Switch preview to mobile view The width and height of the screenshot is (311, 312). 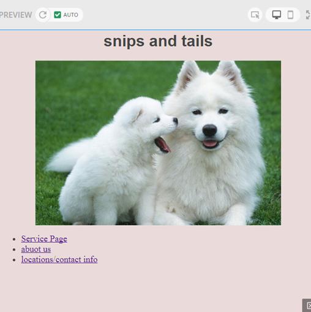[290, 15]
